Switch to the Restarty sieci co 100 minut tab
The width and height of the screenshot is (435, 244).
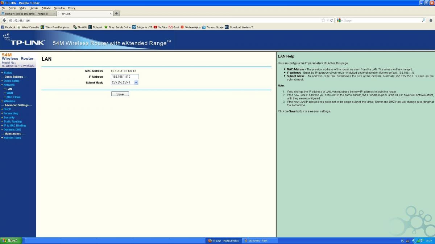click(29, 14)
